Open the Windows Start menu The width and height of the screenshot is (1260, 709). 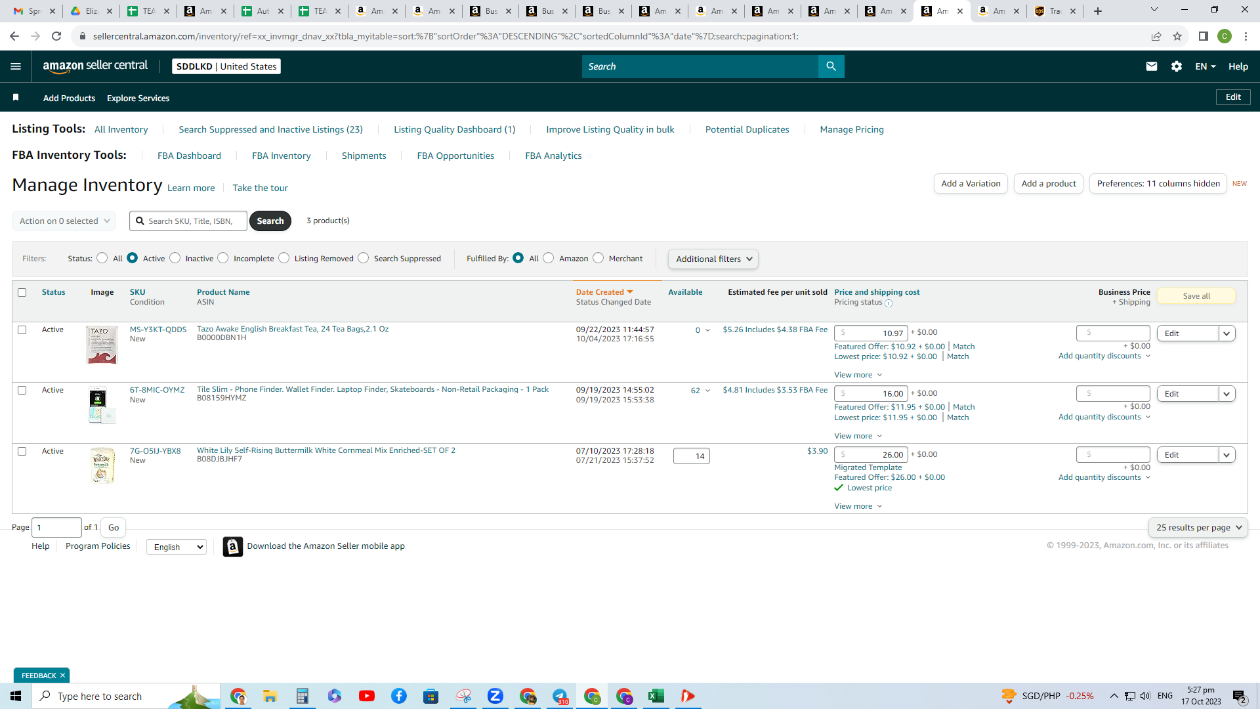[16, 696]
